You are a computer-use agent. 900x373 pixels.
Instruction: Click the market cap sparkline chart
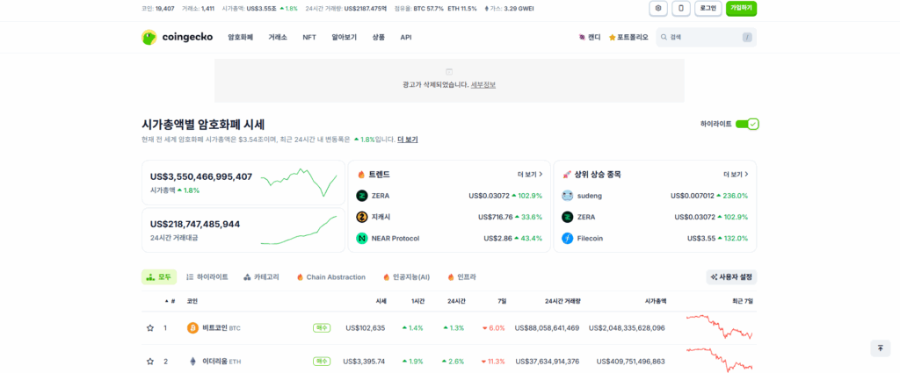(299, 183)
